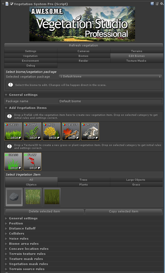Switch to the Texture Masks tab

137,61
